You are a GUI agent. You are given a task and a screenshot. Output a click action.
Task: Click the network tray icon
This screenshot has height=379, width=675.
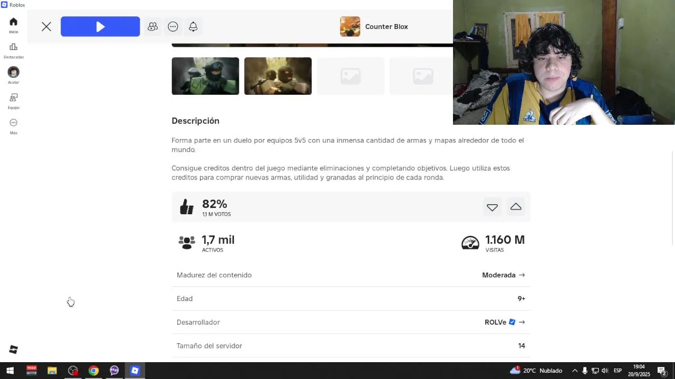point(595,371)
